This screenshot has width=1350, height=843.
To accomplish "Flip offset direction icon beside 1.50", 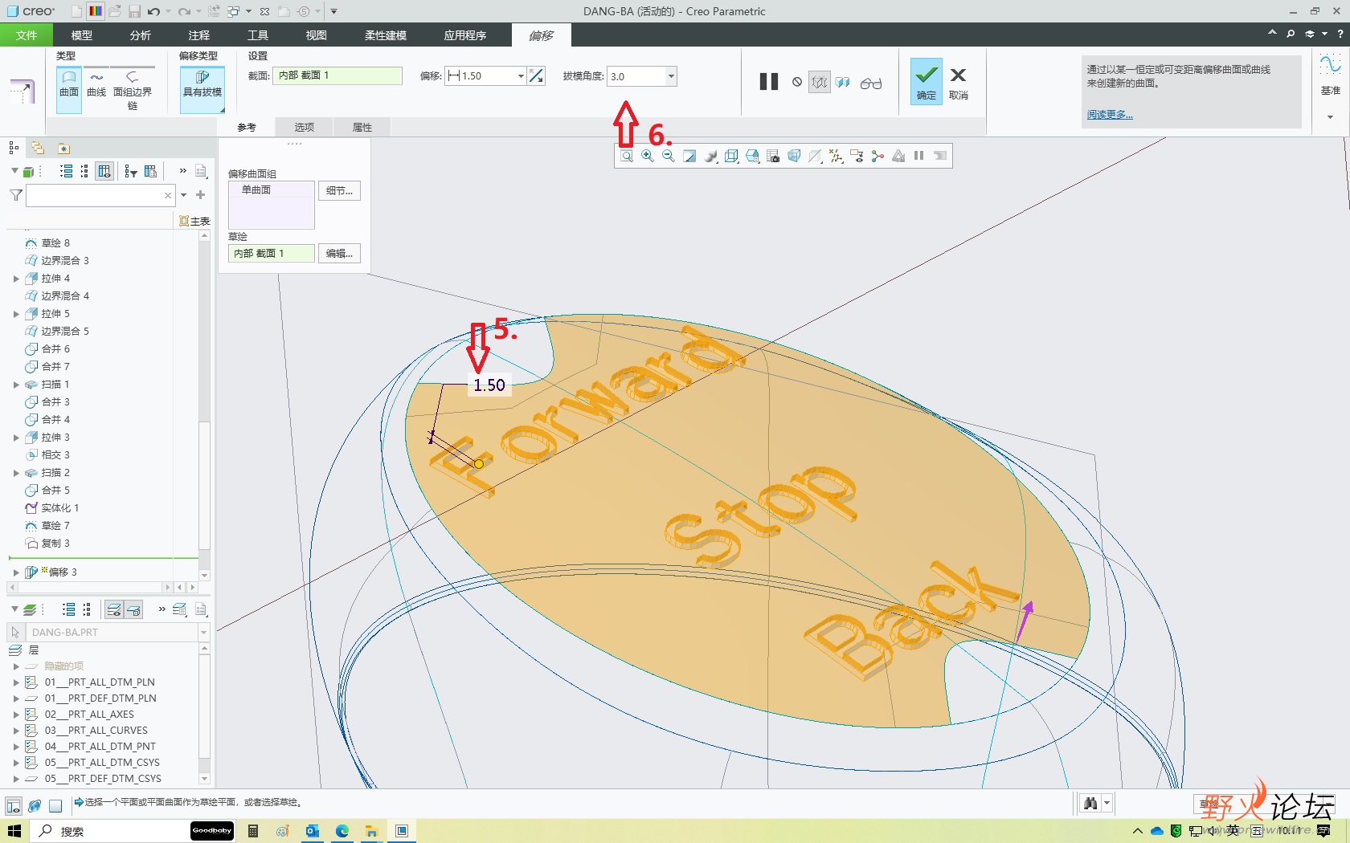I will [x=536, y=76].
